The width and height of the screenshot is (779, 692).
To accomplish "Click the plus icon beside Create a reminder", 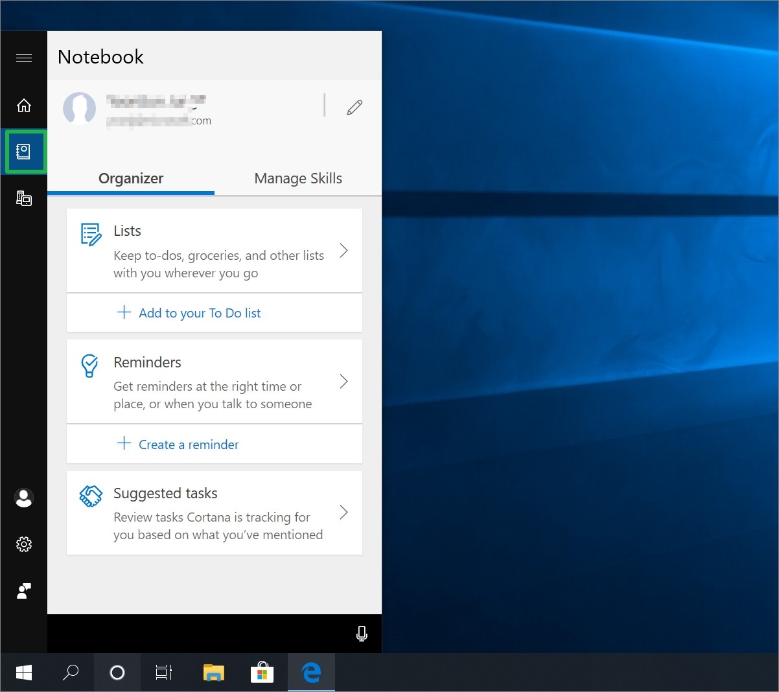I will (x=124, y=443).
